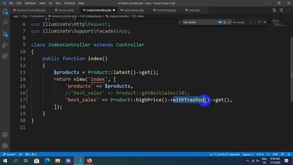Toggle Find in Selection
This screenshot has height=165, width=293.
pos(260,22)
